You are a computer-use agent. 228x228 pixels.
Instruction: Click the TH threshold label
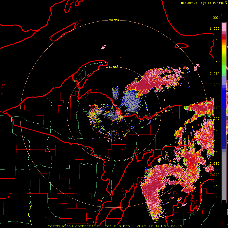pos(218,197)
